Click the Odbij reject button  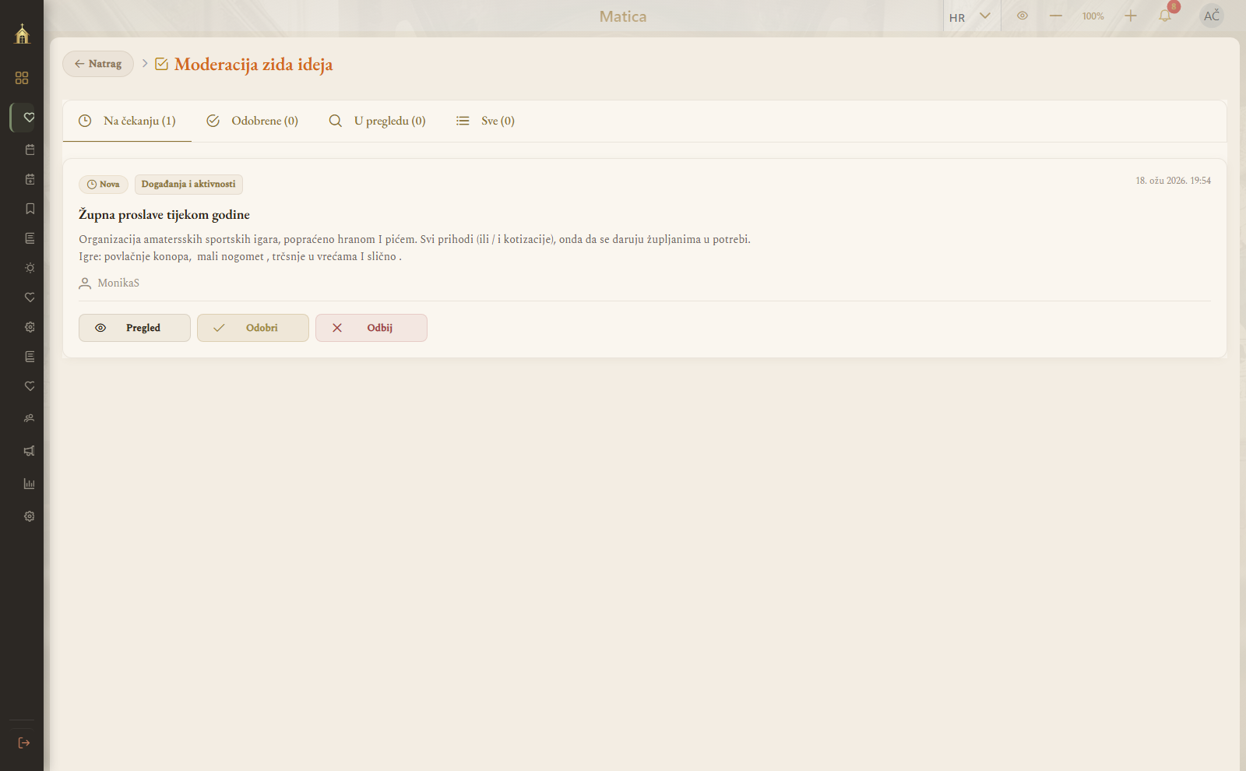[371, 328]
